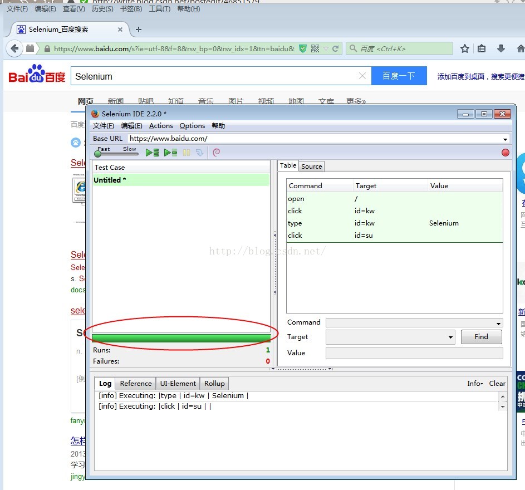Click the Selenium IDE Firefox title icon

pyautogui.click(x=95, y=114)
